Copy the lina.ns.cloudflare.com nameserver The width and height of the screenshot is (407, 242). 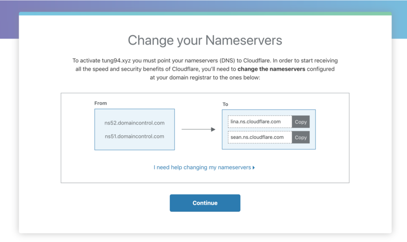coord(300,122)
